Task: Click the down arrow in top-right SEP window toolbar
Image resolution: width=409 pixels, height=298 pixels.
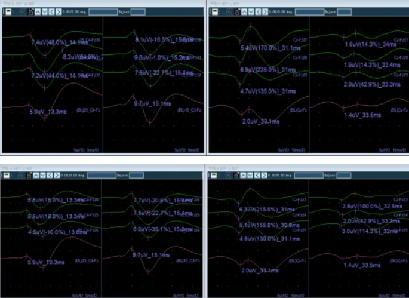Action: 251,12
